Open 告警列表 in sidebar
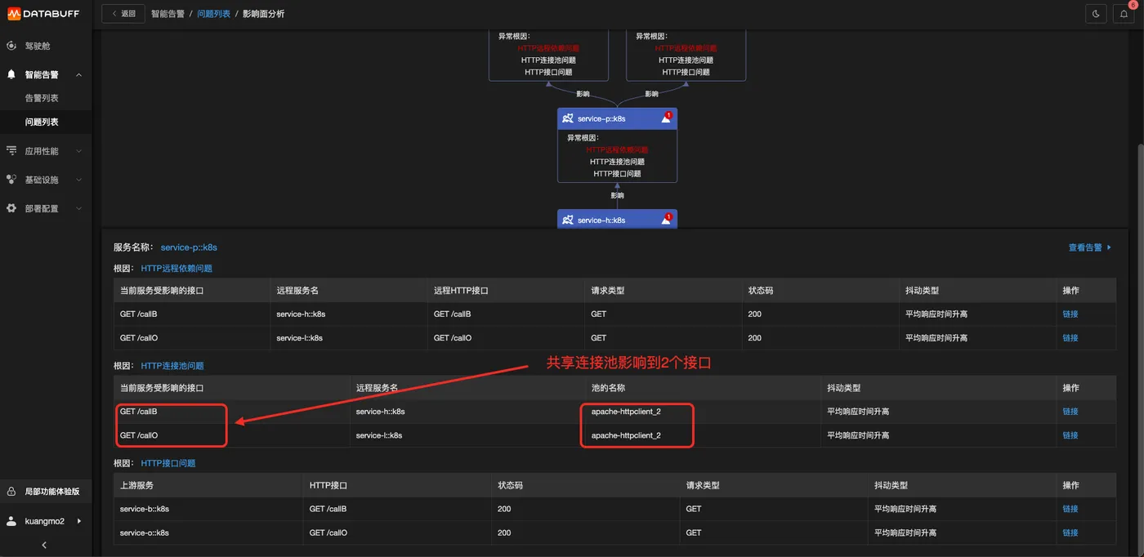 point(42,98)
